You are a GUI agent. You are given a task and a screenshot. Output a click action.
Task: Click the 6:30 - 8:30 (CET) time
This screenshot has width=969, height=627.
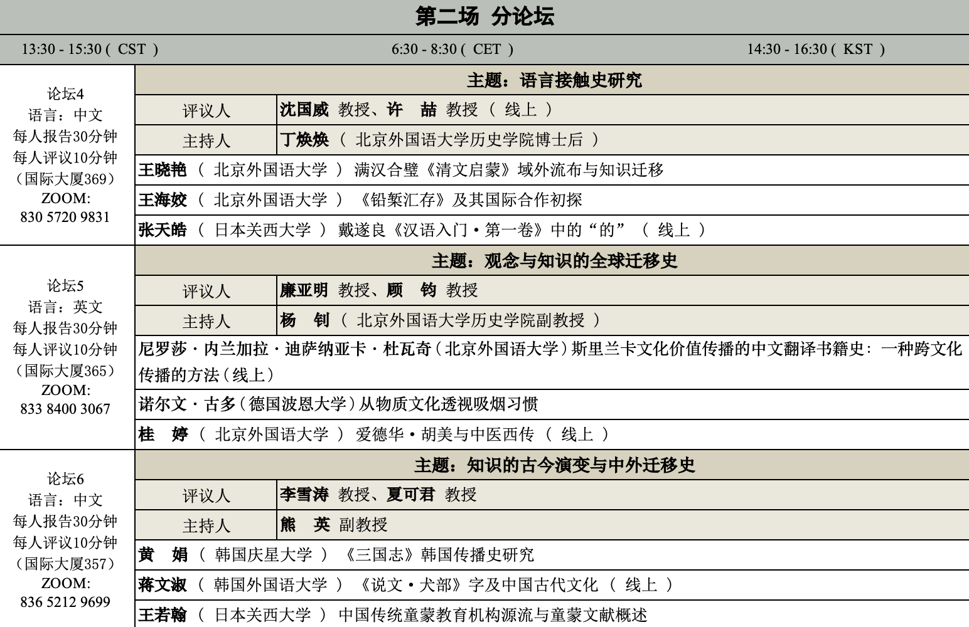tap(452, 50)
